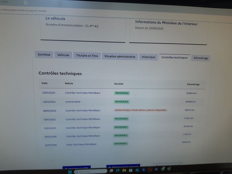This screenshot has width=232, height=174.
Task: Click the Kilométrage column header
Action: point(193,84)
